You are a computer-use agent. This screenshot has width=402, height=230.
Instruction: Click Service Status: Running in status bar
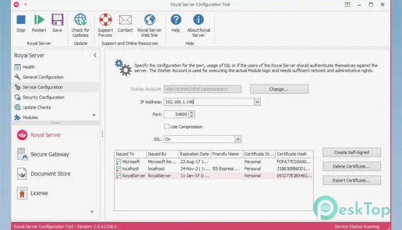click(357, 227)
